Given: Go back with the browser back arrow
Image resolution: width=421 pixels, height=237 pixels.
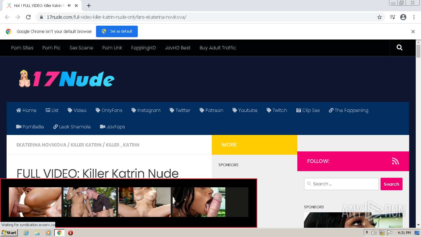Looking at the screenshot, I should click(x=7, y=17).
